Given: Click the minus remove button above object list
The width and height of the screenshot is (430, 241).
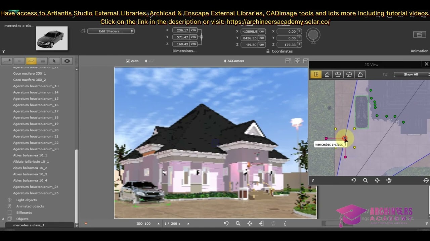Looking at the screenshot, I should click(x=19, y=61).
